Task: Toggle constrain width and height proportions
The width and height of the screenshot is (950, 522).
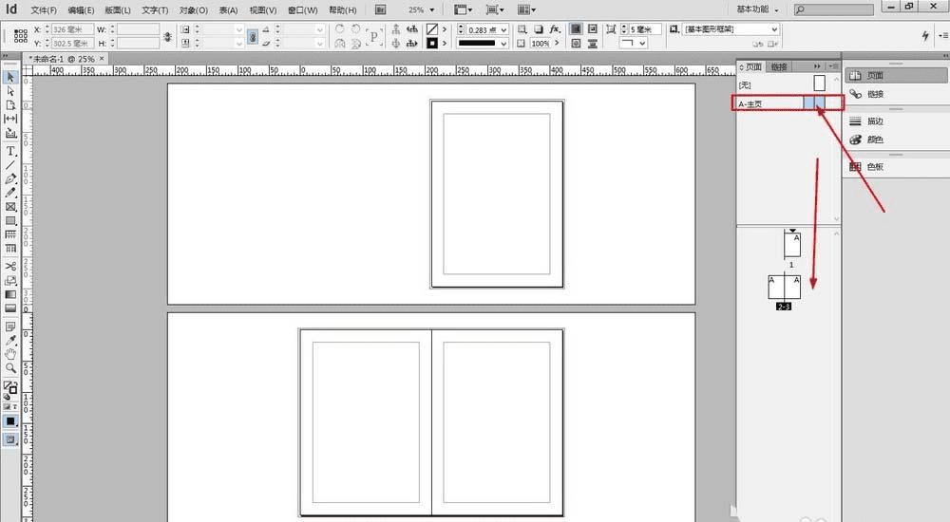Action: [168, 36]
